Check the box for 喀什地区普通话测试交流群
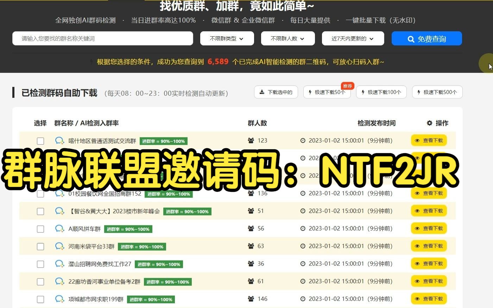The image size is (493, 308). pyautogui.click(x=40, y=141)
